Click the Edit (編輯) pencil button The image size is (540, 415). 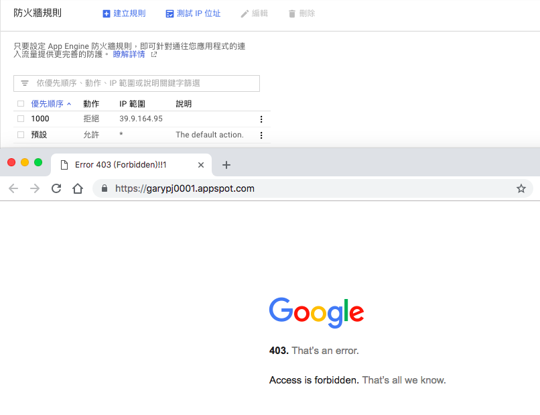pyautogui.click(x=254, y=13)
